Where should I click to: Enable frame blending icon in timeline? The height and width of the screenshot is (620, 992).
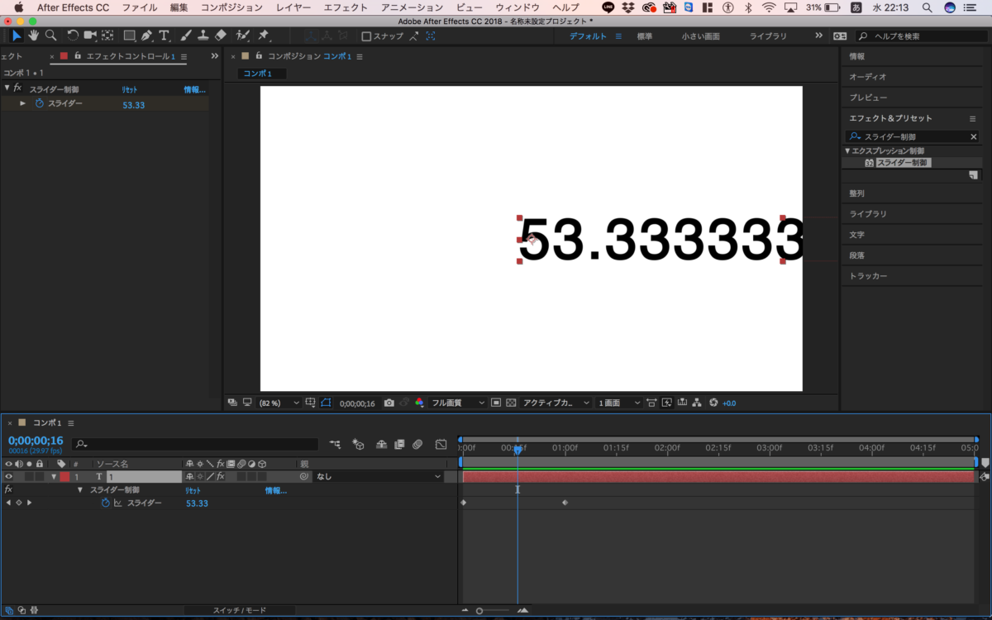[x=399, y=444]
